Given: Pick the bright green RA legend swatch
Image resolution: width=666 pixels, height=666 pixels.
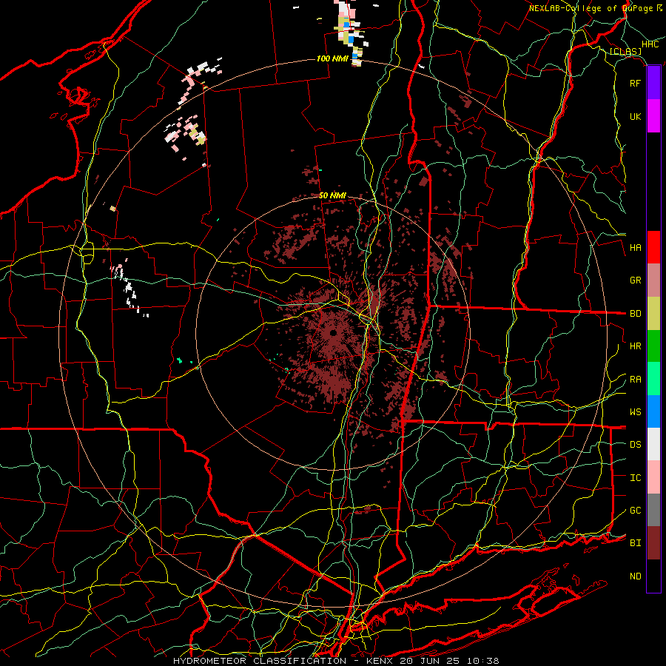Looking at the screenshot, I should (653, 379).
